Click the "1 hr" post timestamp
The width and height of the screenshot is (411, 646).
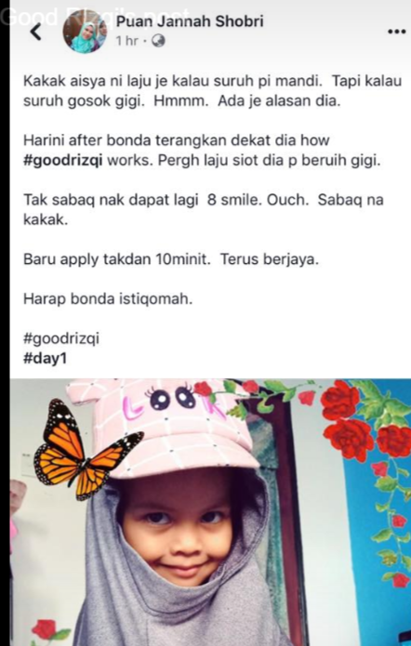(127, 41)
